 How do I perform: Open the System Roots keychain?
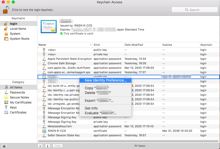19,38
